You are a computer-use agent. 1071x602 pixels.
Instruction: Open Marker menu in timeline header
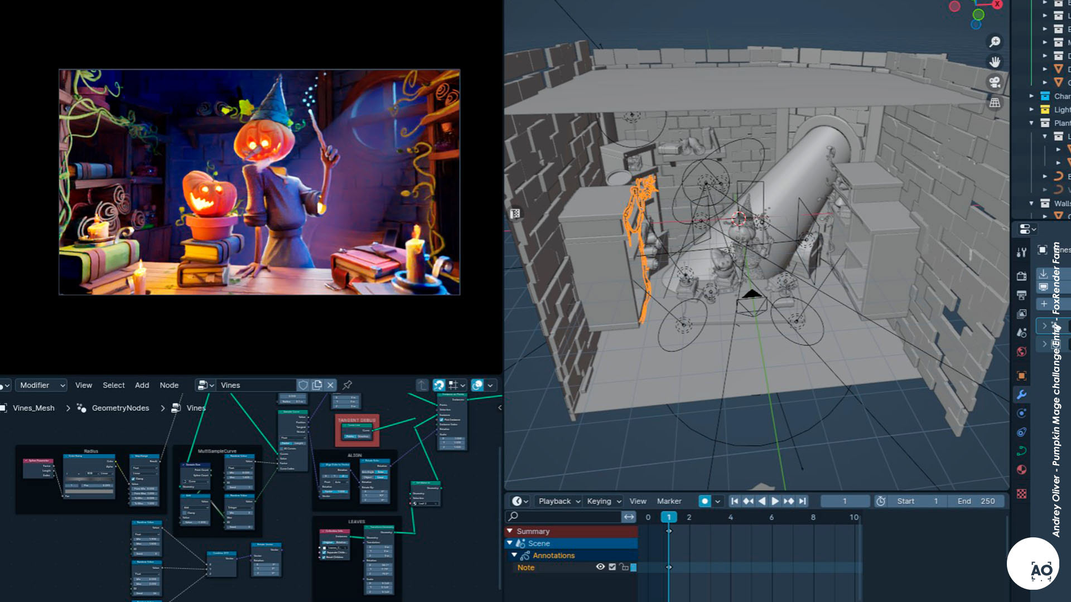coord(669,501)
